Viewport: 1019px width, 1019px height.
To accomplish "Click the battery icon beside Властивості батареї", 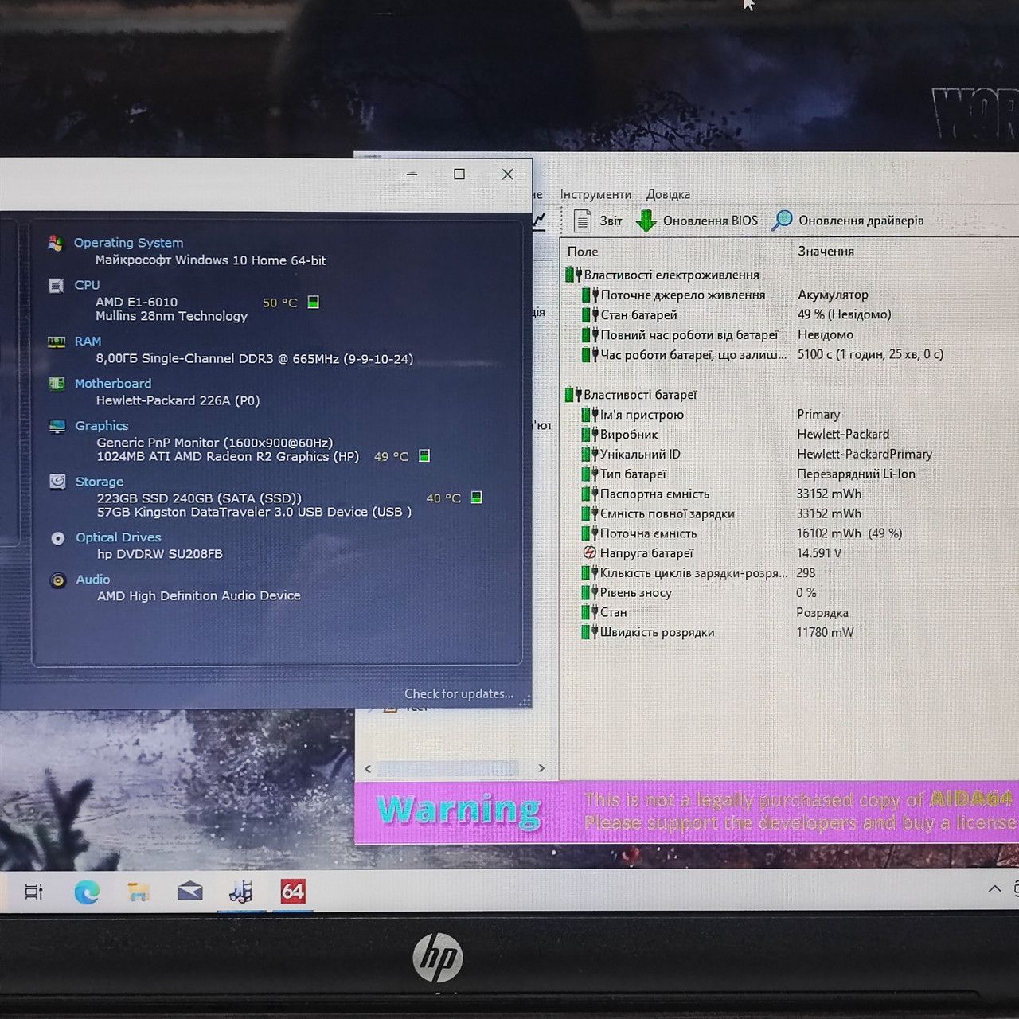I will 573,394.
